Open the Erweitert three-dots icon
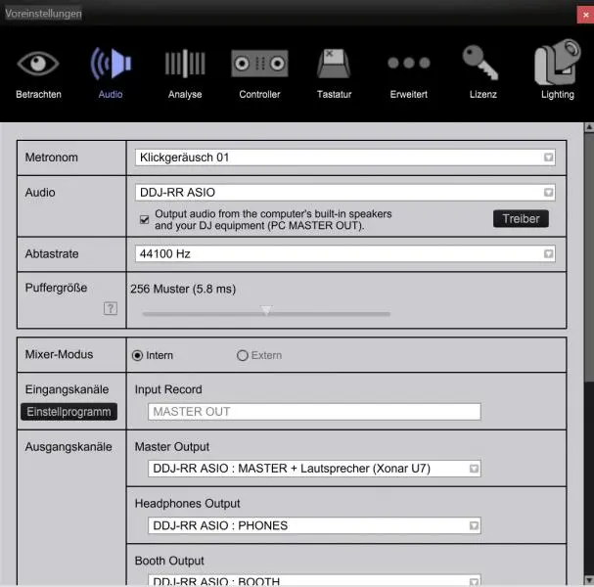Image resolution: width=594 pixels, height=587 pixels. click(408, 66)
